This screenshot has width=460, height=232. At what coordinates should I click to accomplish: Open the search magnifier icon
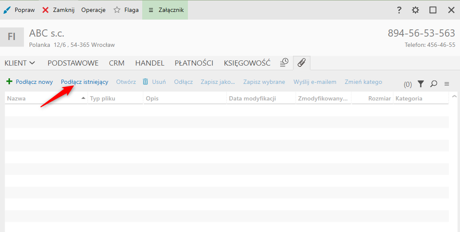pos(434,84)
